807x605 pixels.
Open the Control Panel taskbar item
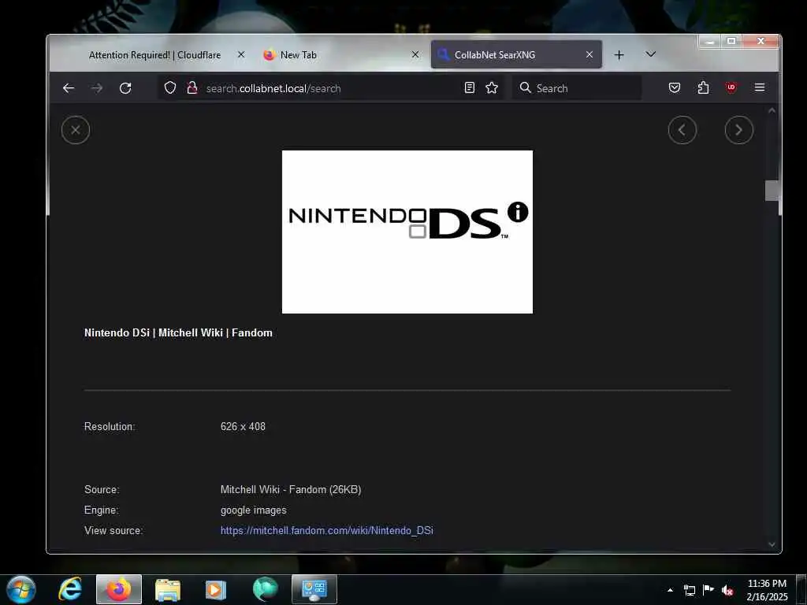coord(314,589)
